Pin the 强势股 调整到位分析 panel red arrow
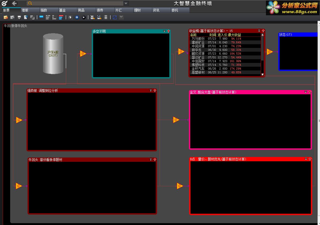Viewport: 320px width, 225px height. (x=155, y=90)
